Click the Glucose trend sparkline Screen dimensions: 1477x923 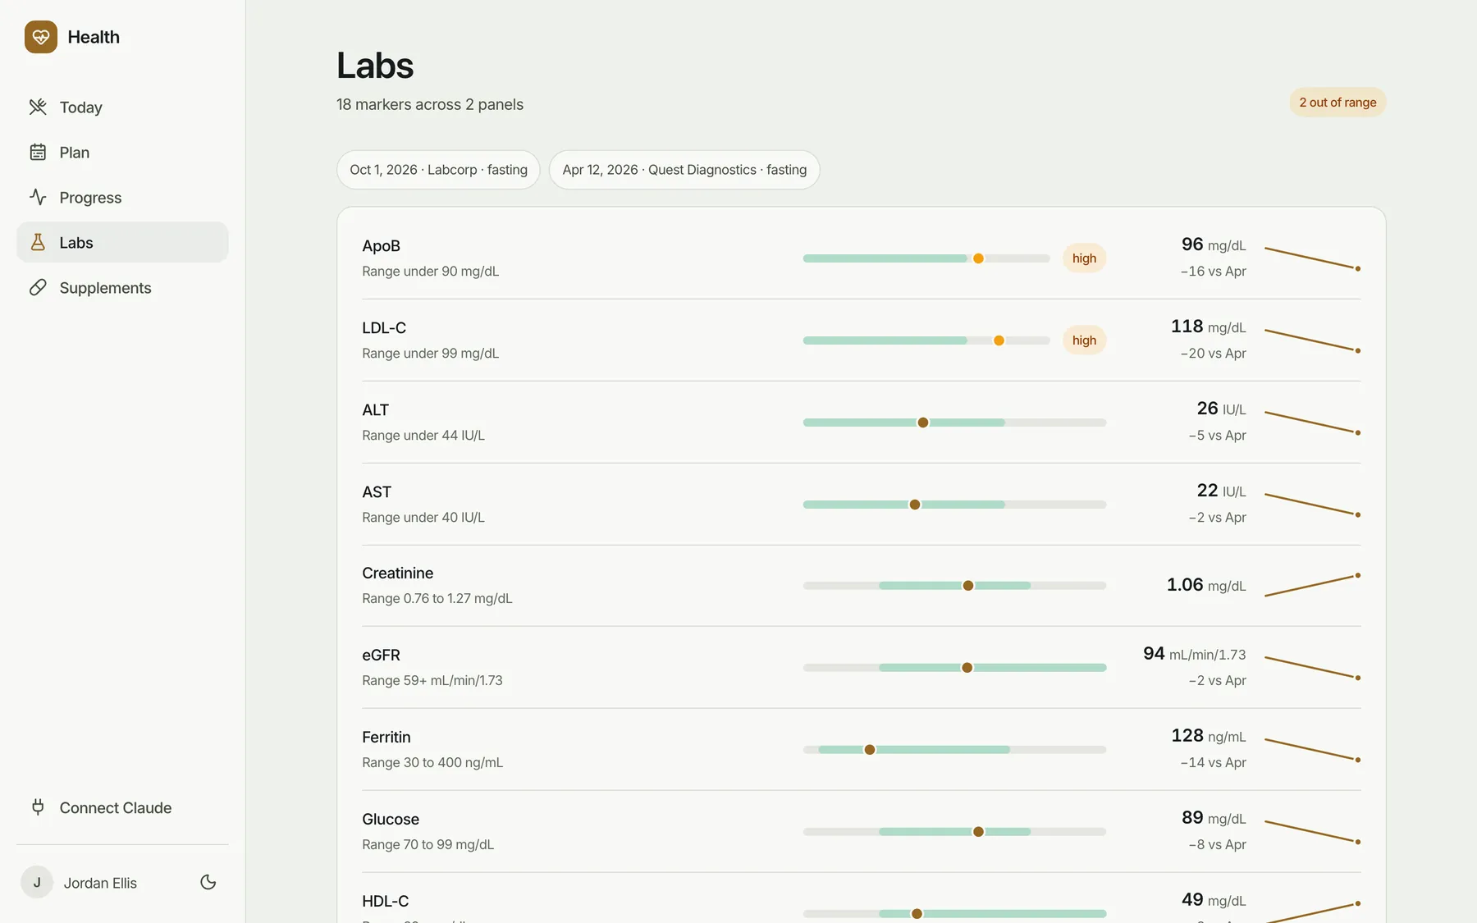(x=1313, y=832)
